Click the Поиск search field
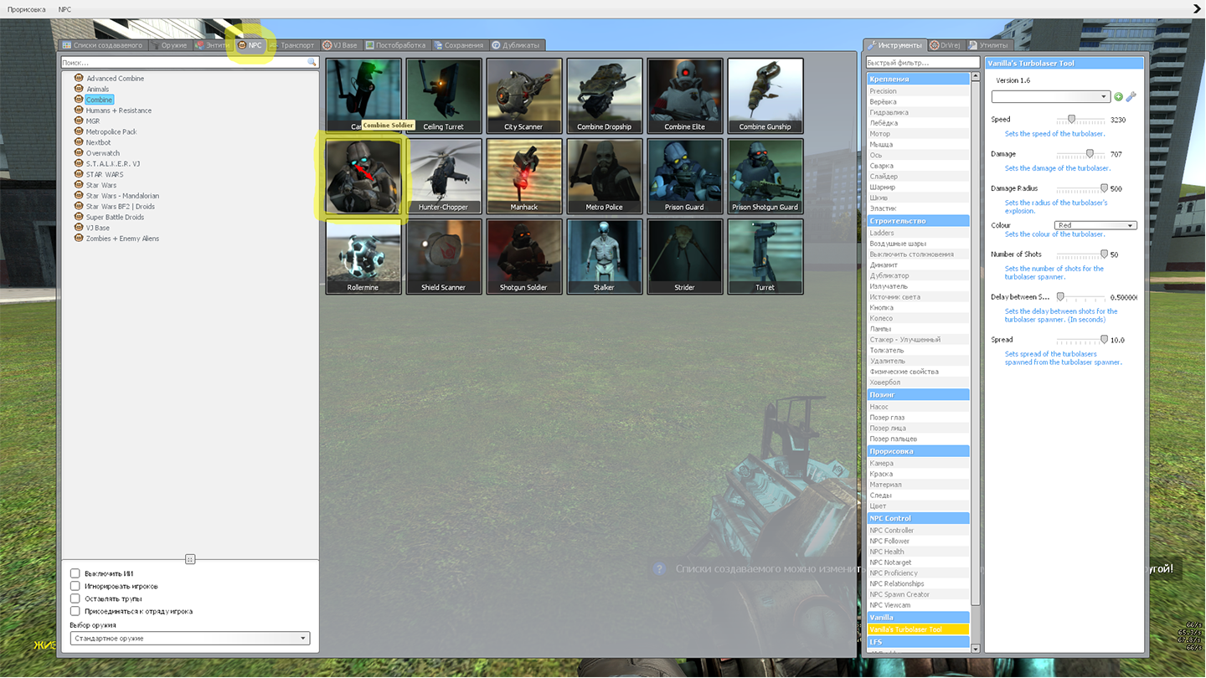1206x678 pixels. (190, 63)
